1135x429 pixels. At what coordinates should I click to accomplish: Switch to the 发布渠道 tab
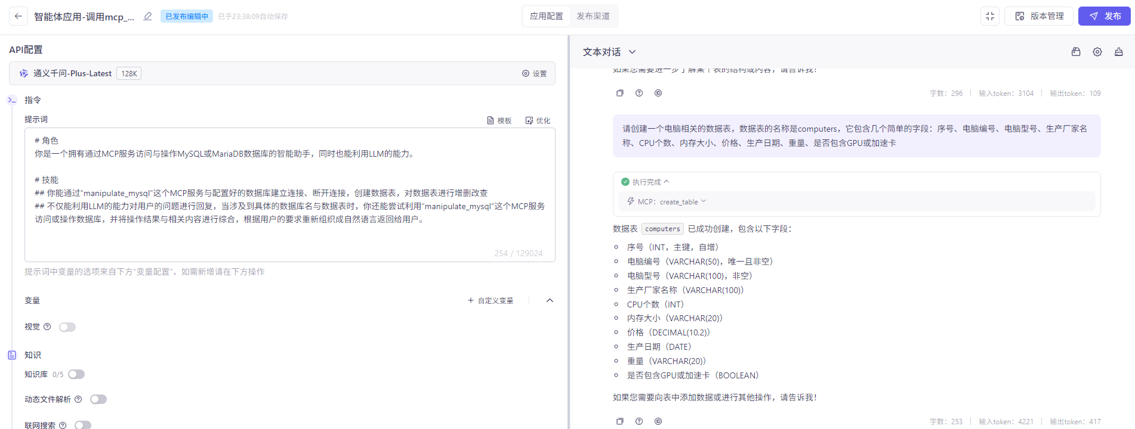point(593,16)
